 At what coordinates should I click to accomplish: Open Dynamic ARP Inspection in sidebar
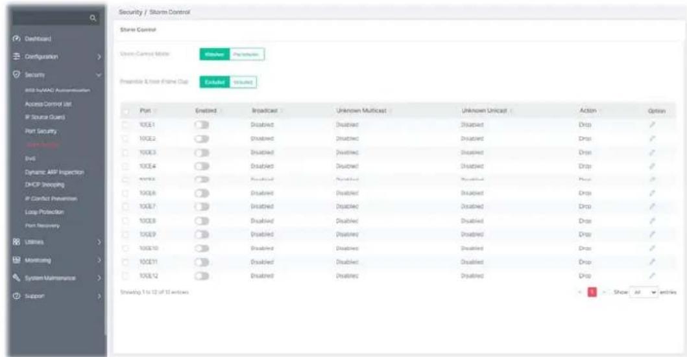(54, 172)
